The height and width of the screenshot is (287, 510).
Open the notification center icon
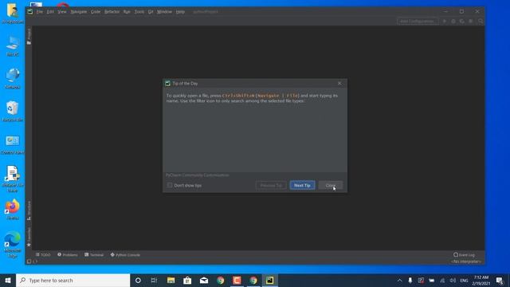pos(500,280)
